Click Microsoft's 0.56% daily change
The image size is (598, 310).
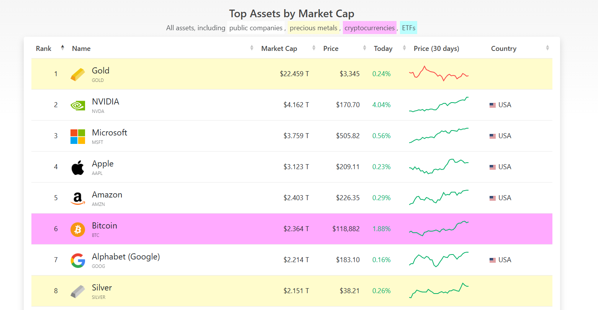[x=382, y=136]
